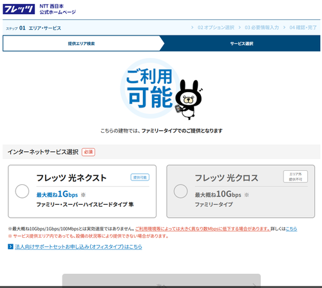This screenshot has height=288, width=322.
Task: Click step 03 必要情報入力
Action: point(261,28)
